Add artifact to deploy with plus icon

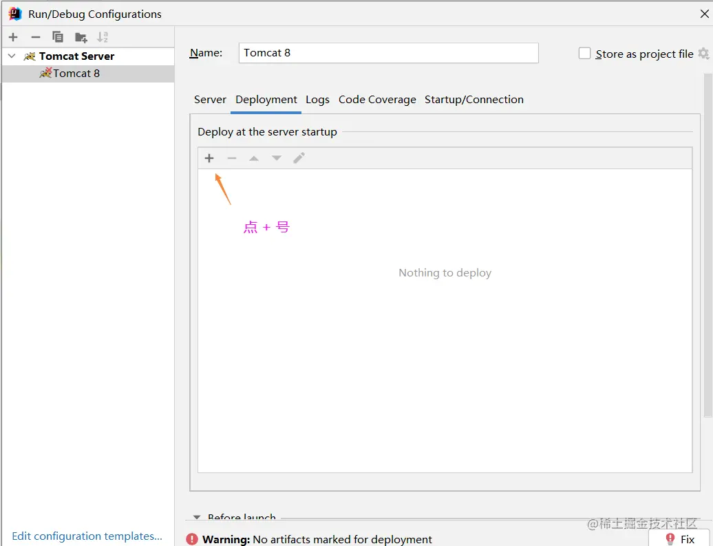pyautogui.click(x=209, y=158)
